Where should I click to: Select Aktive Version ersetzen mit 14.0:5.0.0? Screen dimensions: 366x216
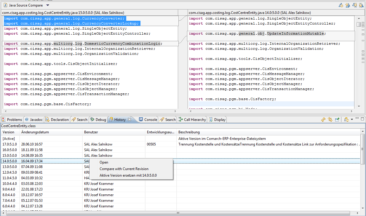coord(128,175)
